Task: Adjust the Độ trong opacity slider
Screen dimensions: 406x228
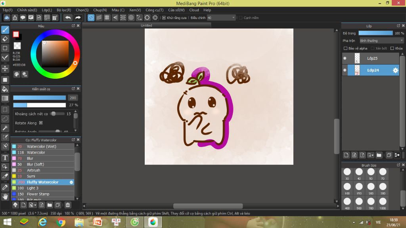Action: click(x=375, y=33)
